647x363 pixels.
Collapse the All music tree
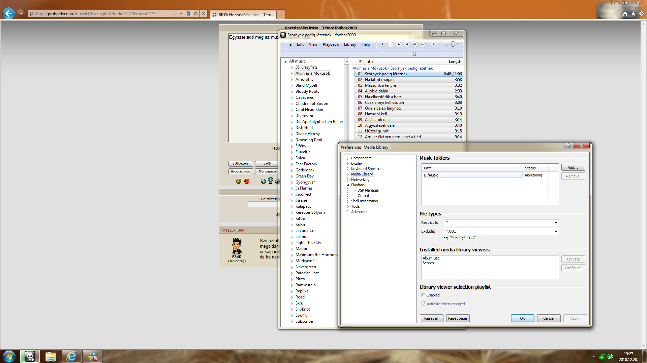coord(285,62)
